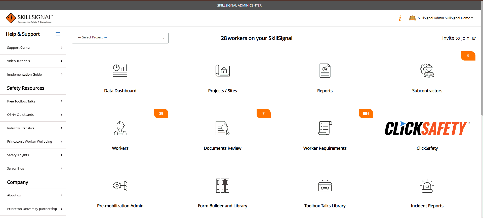Click the Incident Reports label
Image resolution: width=483 pixels, height=218 pixels.
coord(427,206)
